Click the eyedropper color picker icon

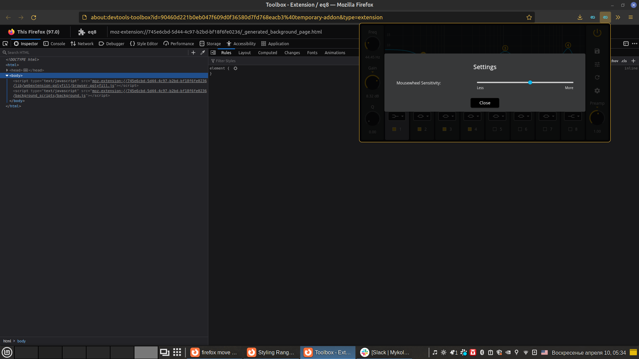(203, 53)
